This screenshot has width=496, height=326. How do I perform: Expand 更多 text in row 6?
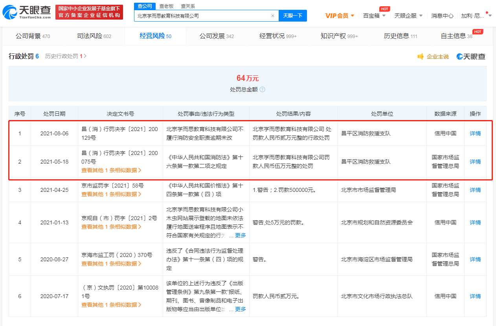(240, 309)
